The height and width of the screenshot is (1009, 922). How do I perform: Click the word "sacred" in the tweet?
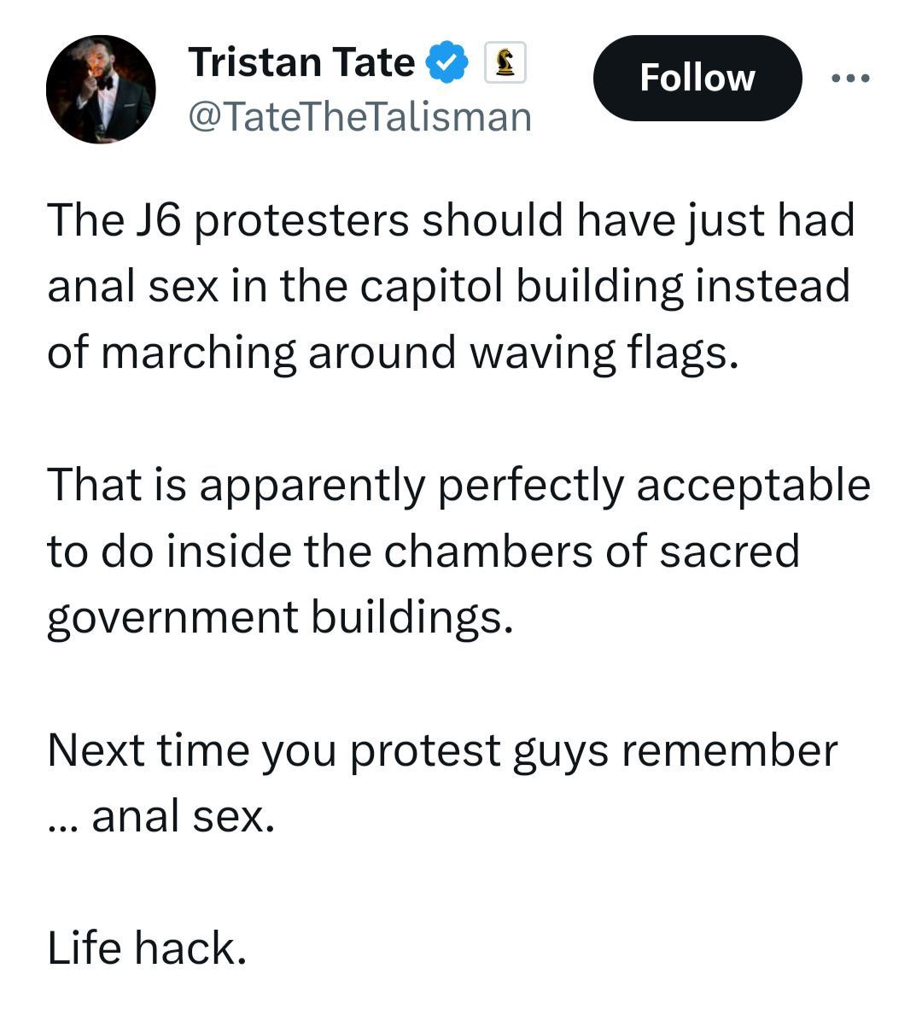(729, 551)
